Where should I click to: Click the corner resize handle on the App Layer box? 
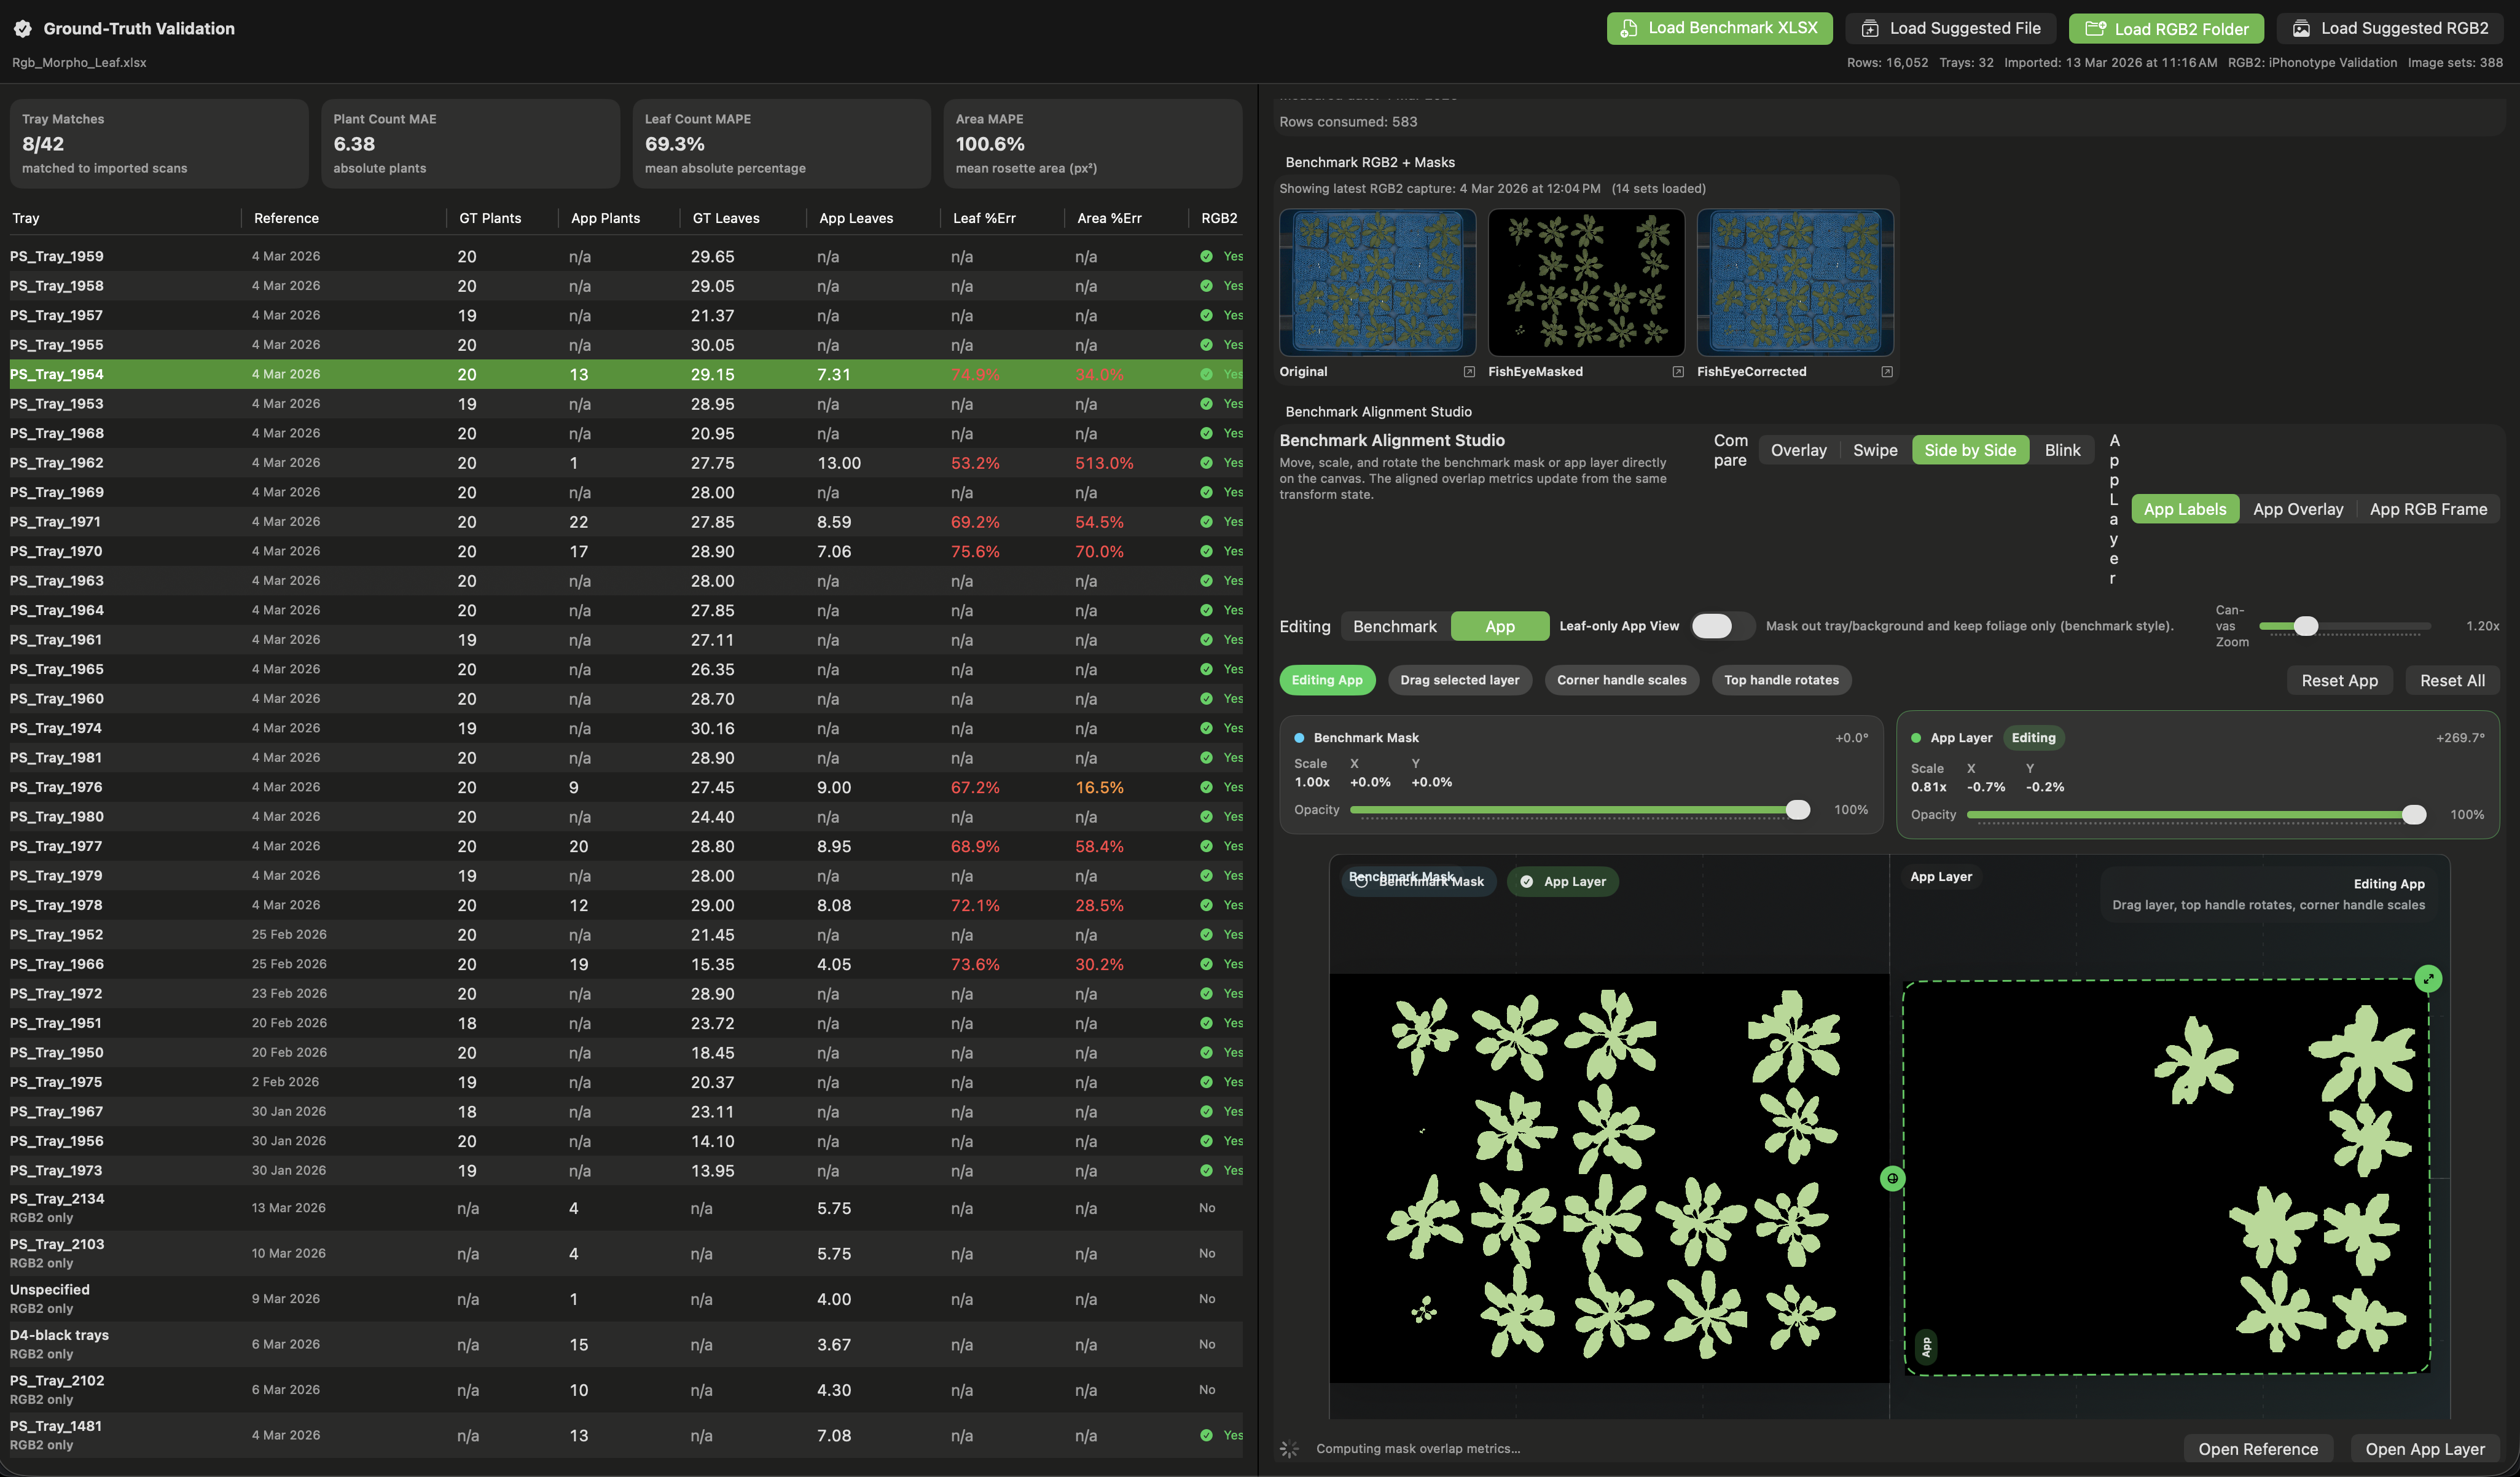coord(2430,979)
